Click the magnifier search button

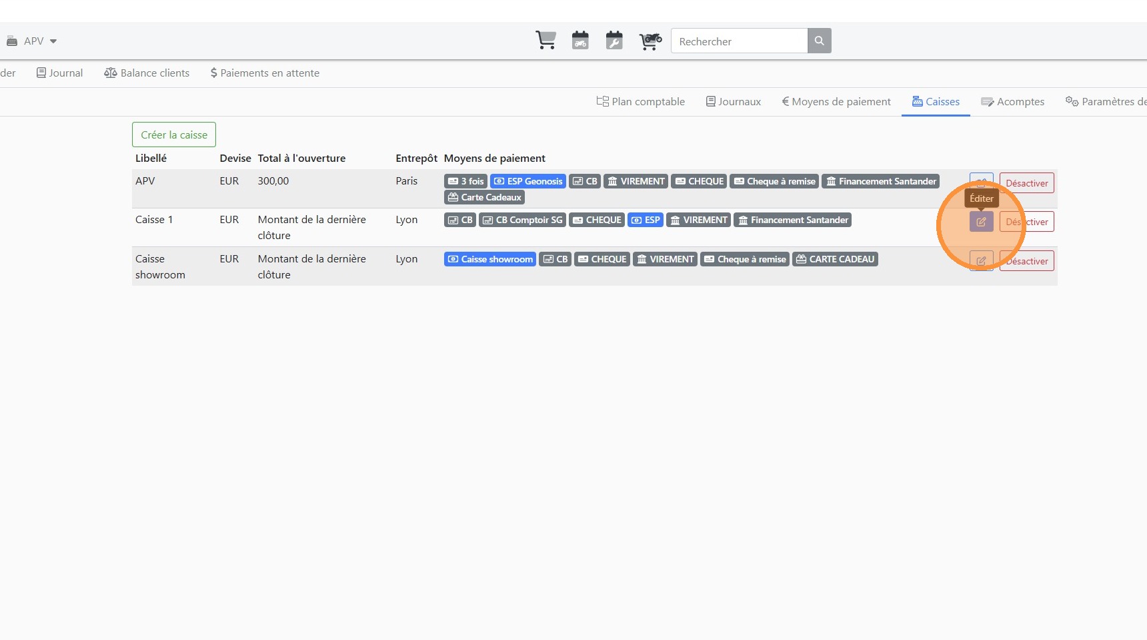coord(820,41)
